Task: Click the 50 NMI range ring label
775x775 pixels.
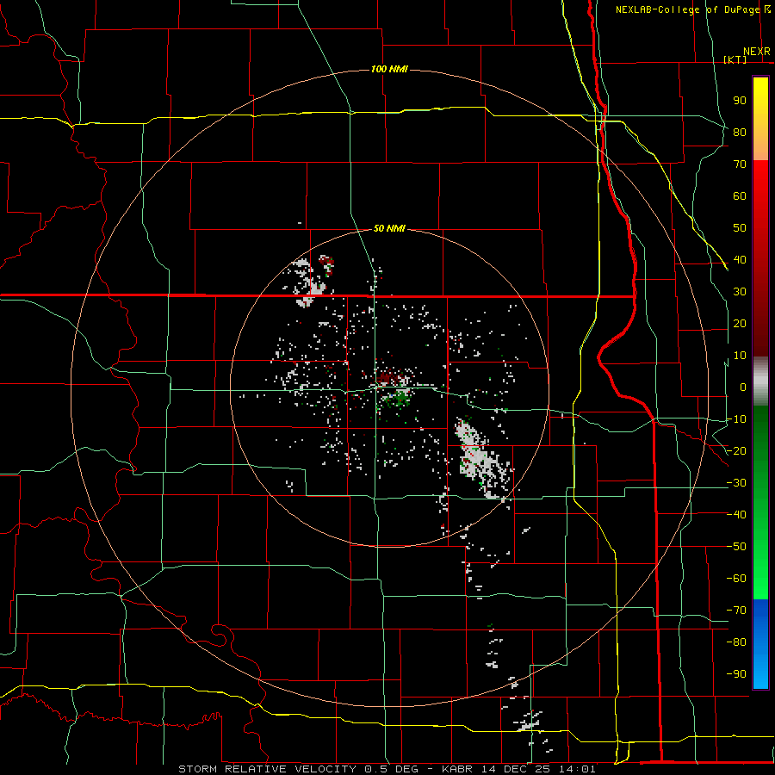Action: [x=389, y=228]
